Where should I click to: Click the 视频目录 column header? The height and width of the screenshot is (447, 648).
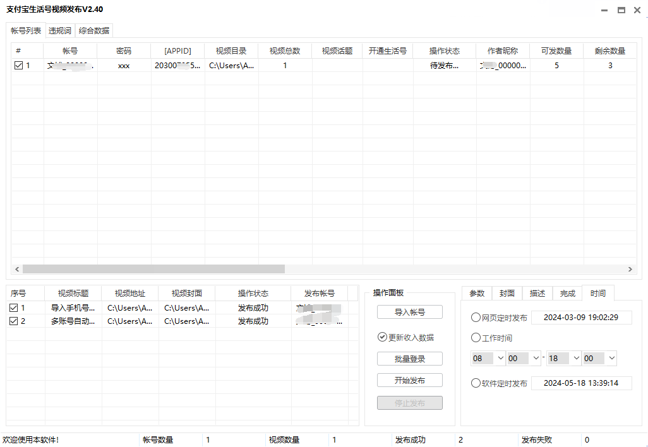231,51
